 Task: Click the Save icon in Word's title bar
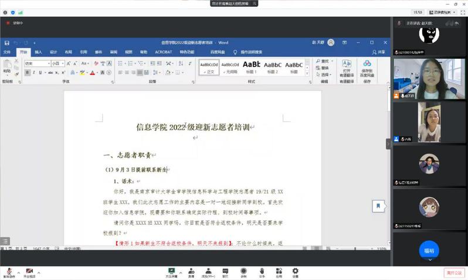point(7,43)
